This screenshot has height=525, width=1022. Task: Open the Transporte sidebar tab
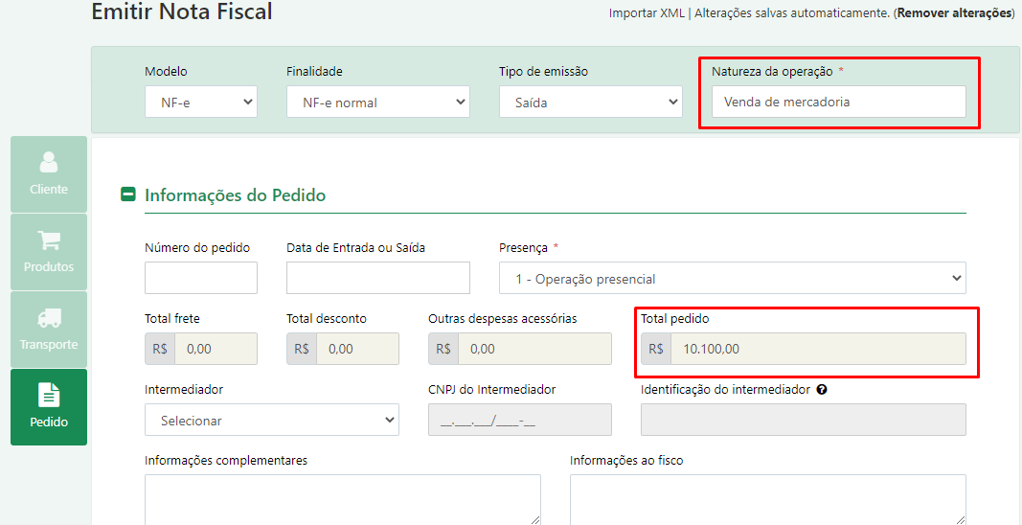49,330
